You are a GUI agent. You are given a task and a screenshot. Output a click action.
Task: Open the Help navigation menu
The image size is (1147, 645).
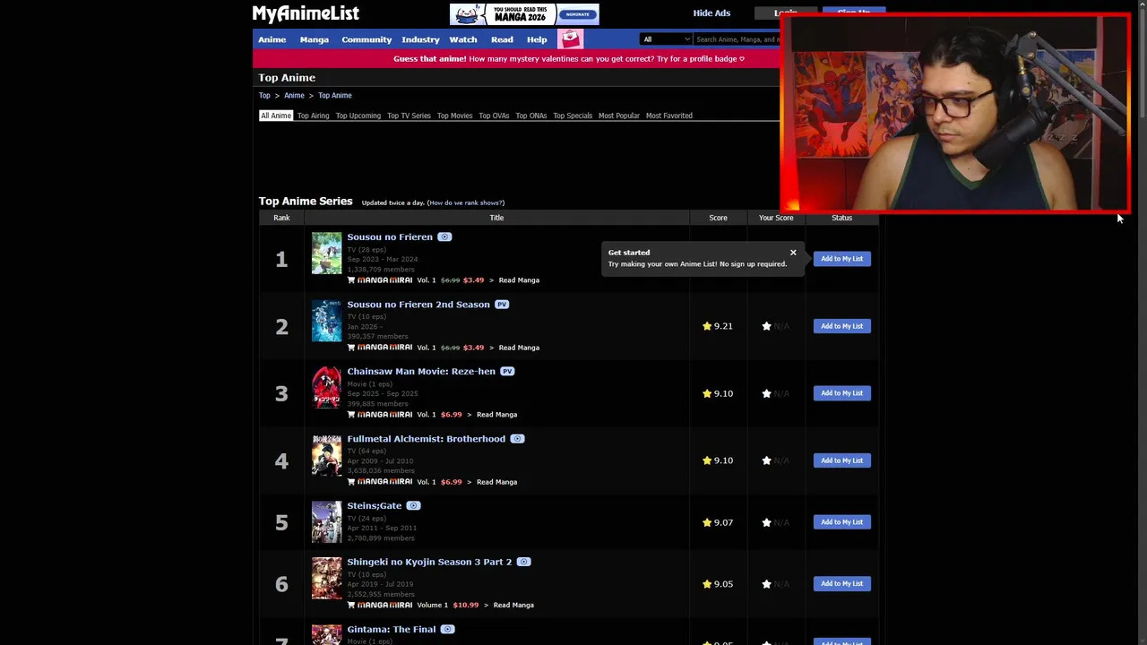tap(537, 39)
